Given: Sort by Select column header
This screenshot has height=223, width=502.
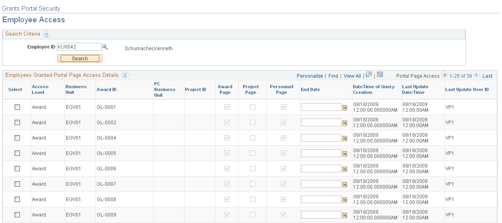Looking at the screenshot, I should [15, 89].
